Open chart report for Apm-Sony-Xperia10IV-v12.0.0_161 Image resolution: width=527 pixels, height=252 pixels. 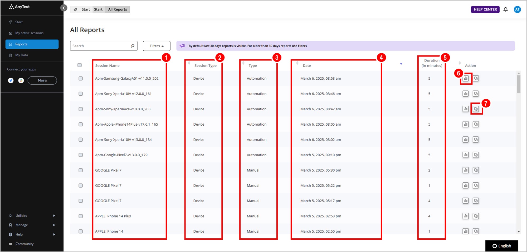(x=466, y=94)
